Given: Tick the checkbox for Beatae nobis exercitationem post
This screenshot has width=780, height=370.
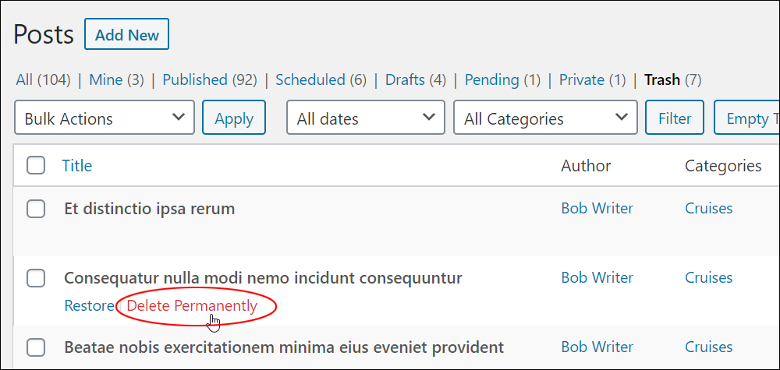Looking at the screenshot, I should pyautogui.click(x=36, y=347).
